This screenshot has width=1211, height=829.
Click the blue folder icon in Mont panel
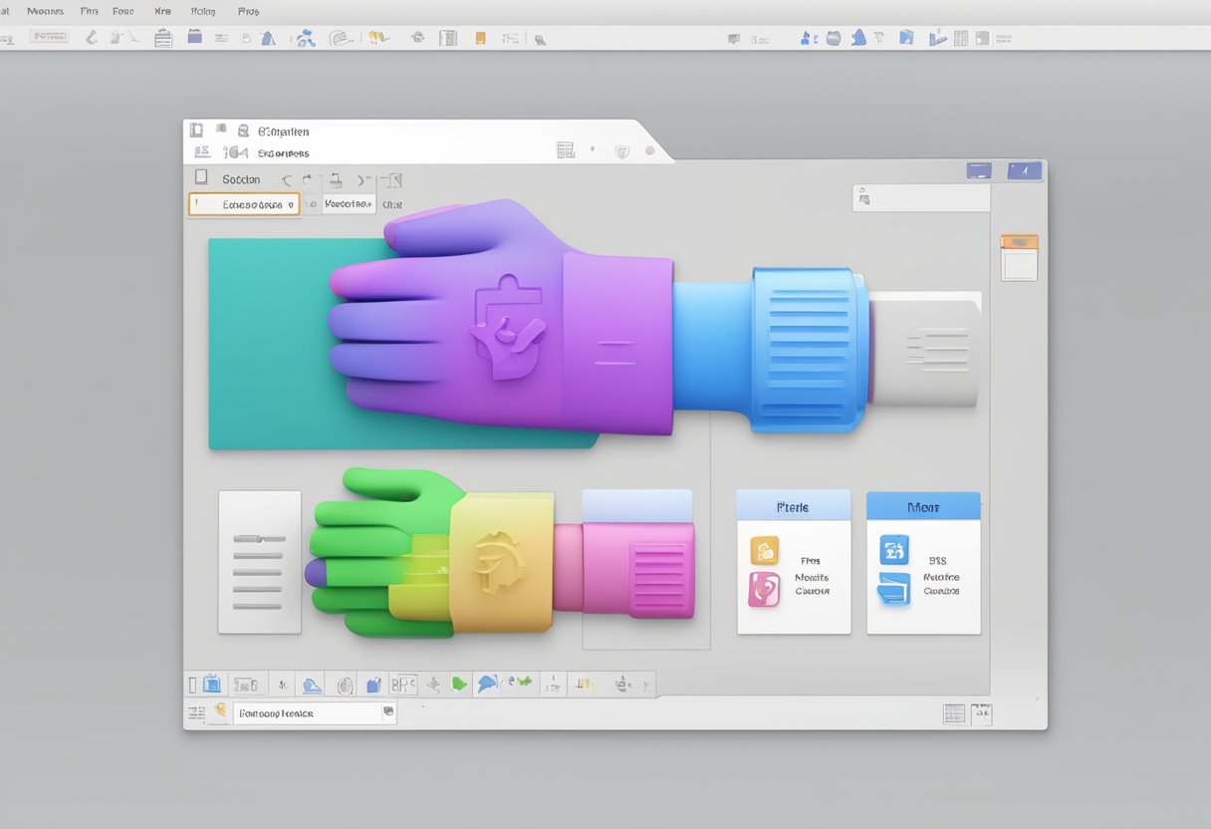click(893, 590)
